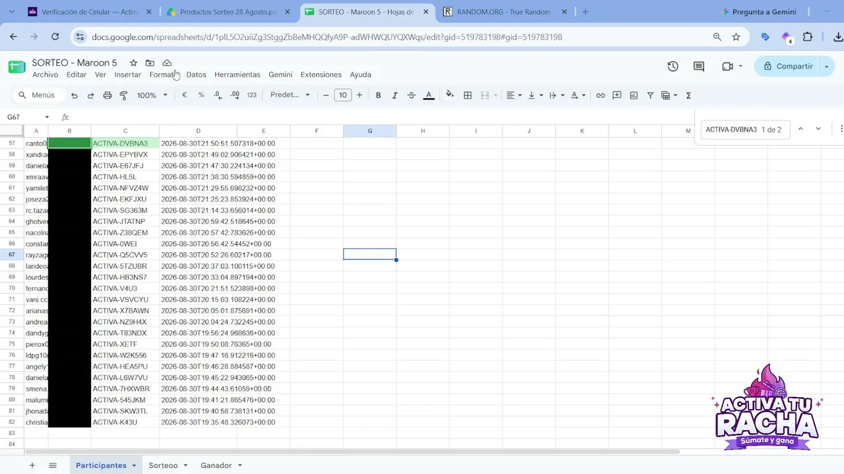Open the vertical align dropdown
Screen dimensions: 844x474
[535, 95]
